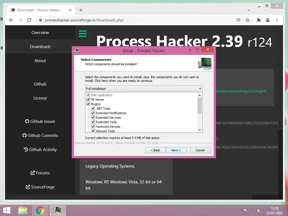
Task: Open File Explorer from taskbar
Action: 23,210
